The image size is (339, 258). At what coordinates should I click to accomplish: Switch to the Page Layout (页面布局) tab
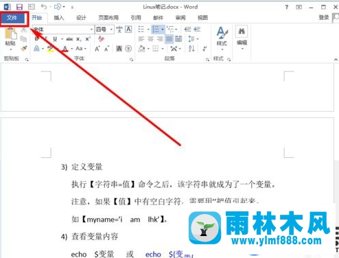coord(108,18)
